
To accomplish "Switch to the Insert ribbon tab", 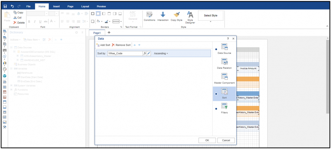I will (56, 6).
